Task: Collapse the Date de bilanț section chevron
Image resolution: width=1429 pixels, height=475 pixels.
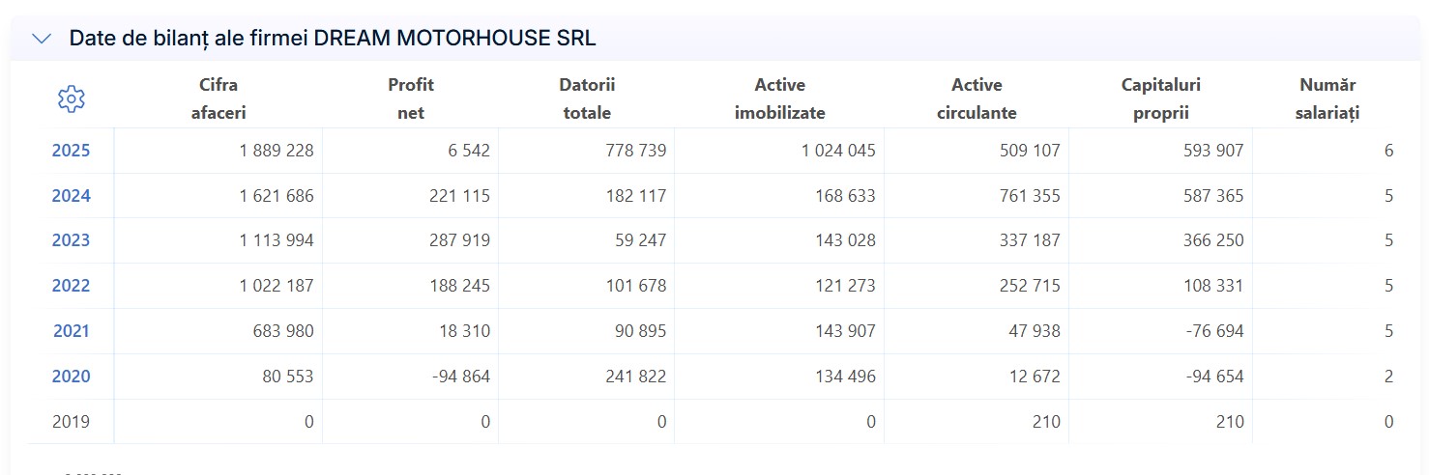Action: (42, 39)
